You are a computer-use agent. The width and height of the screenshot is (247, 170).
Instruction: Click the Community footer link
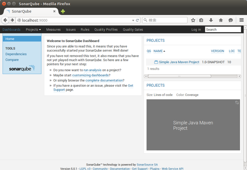[x=100, y=168]
